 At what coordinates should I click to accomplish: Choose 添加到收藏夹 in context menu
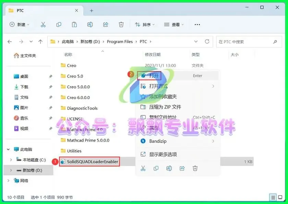178,97
